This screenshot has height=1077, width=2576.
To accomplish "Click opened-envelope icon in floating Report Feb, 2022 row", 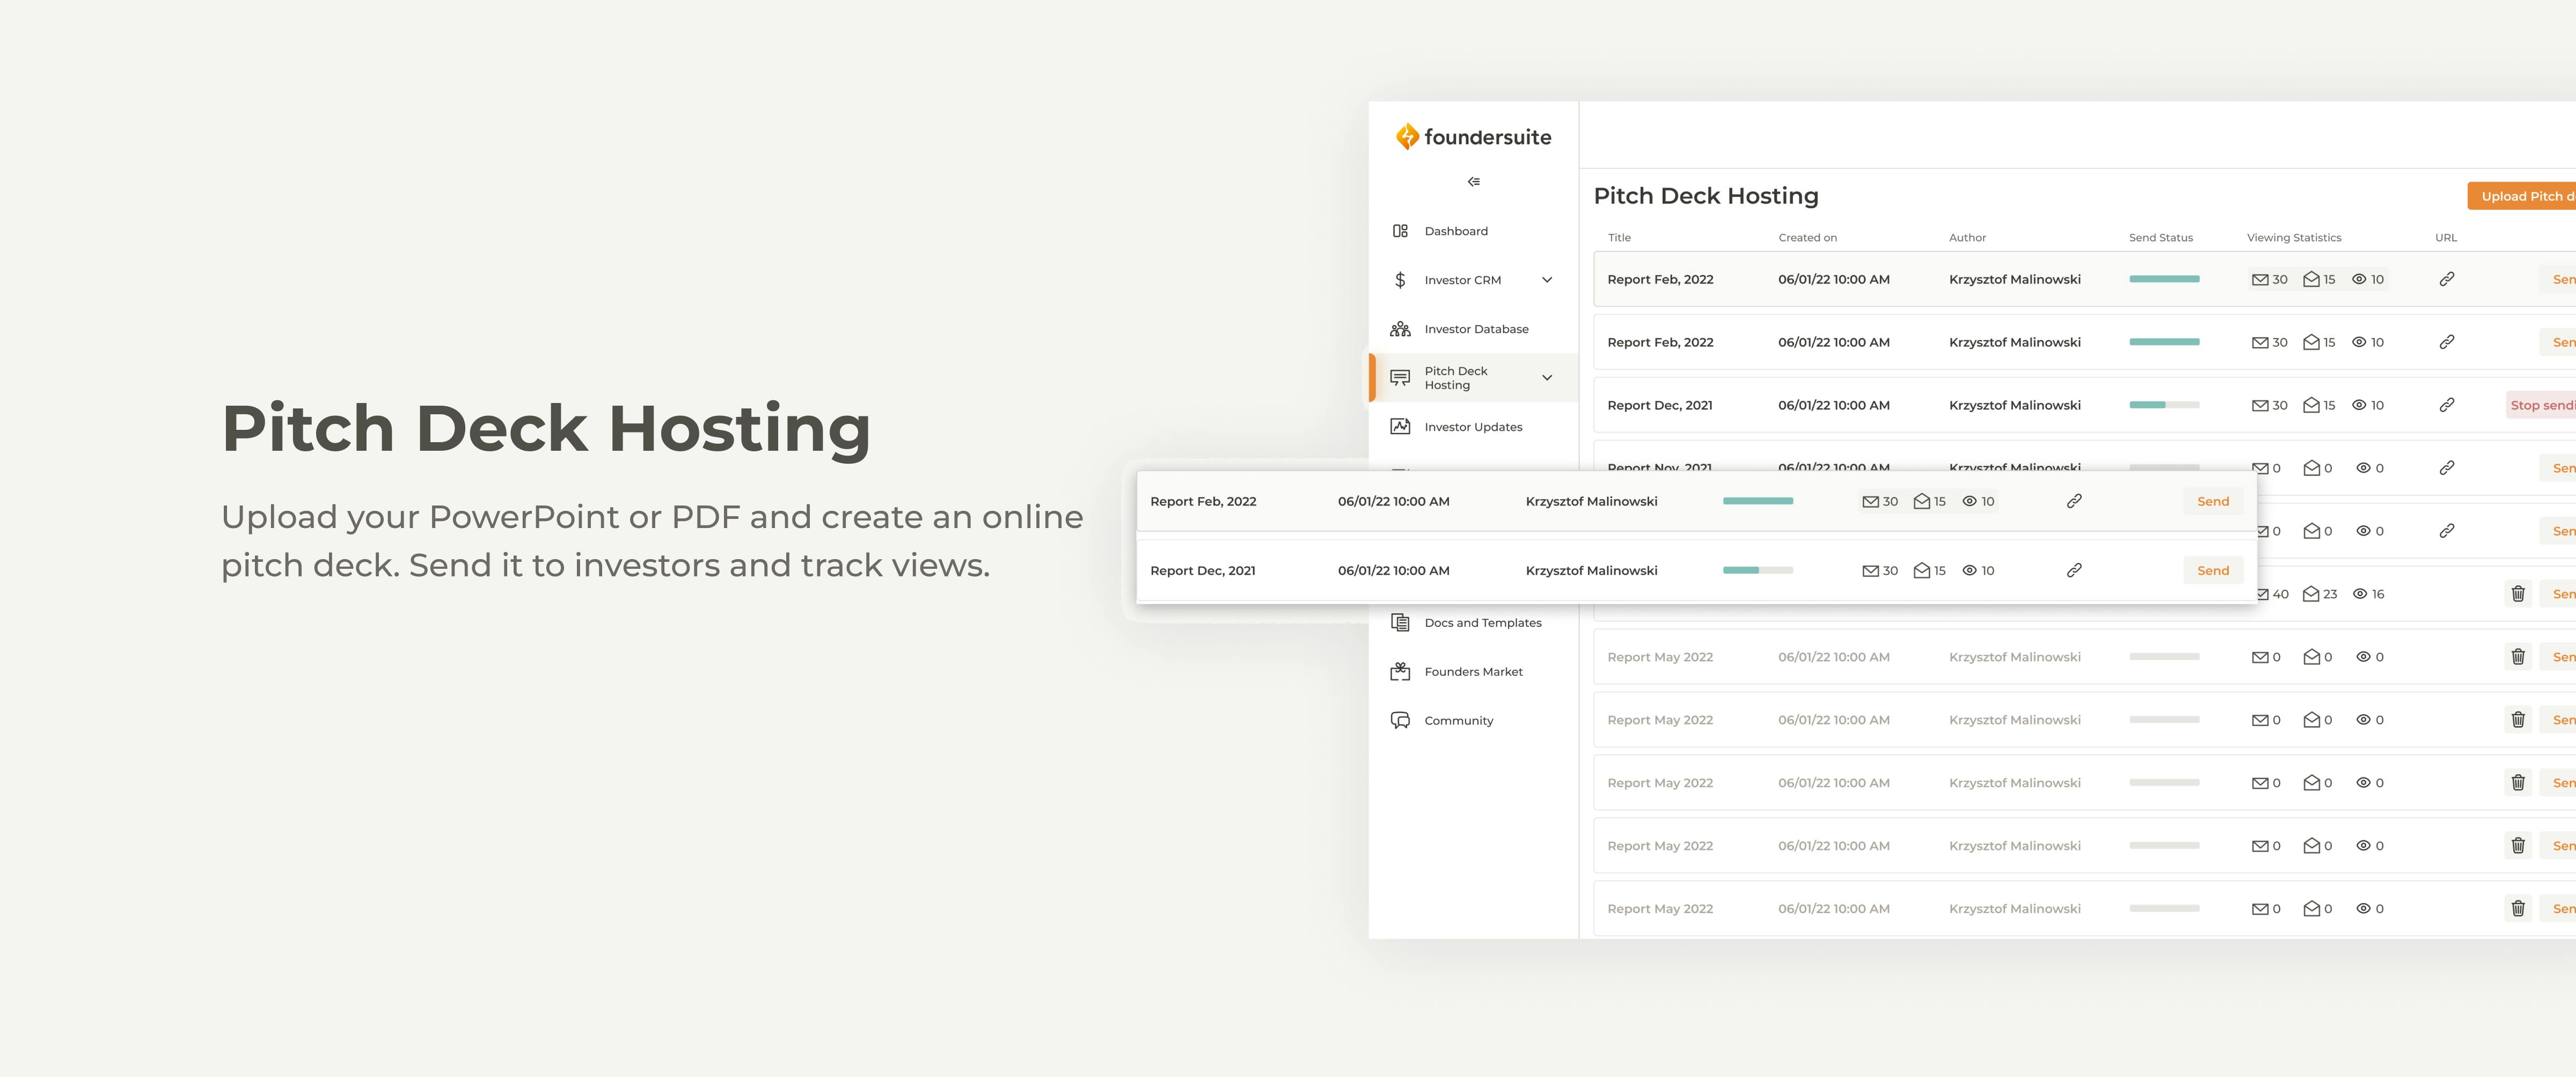I will pos(1921,501).
